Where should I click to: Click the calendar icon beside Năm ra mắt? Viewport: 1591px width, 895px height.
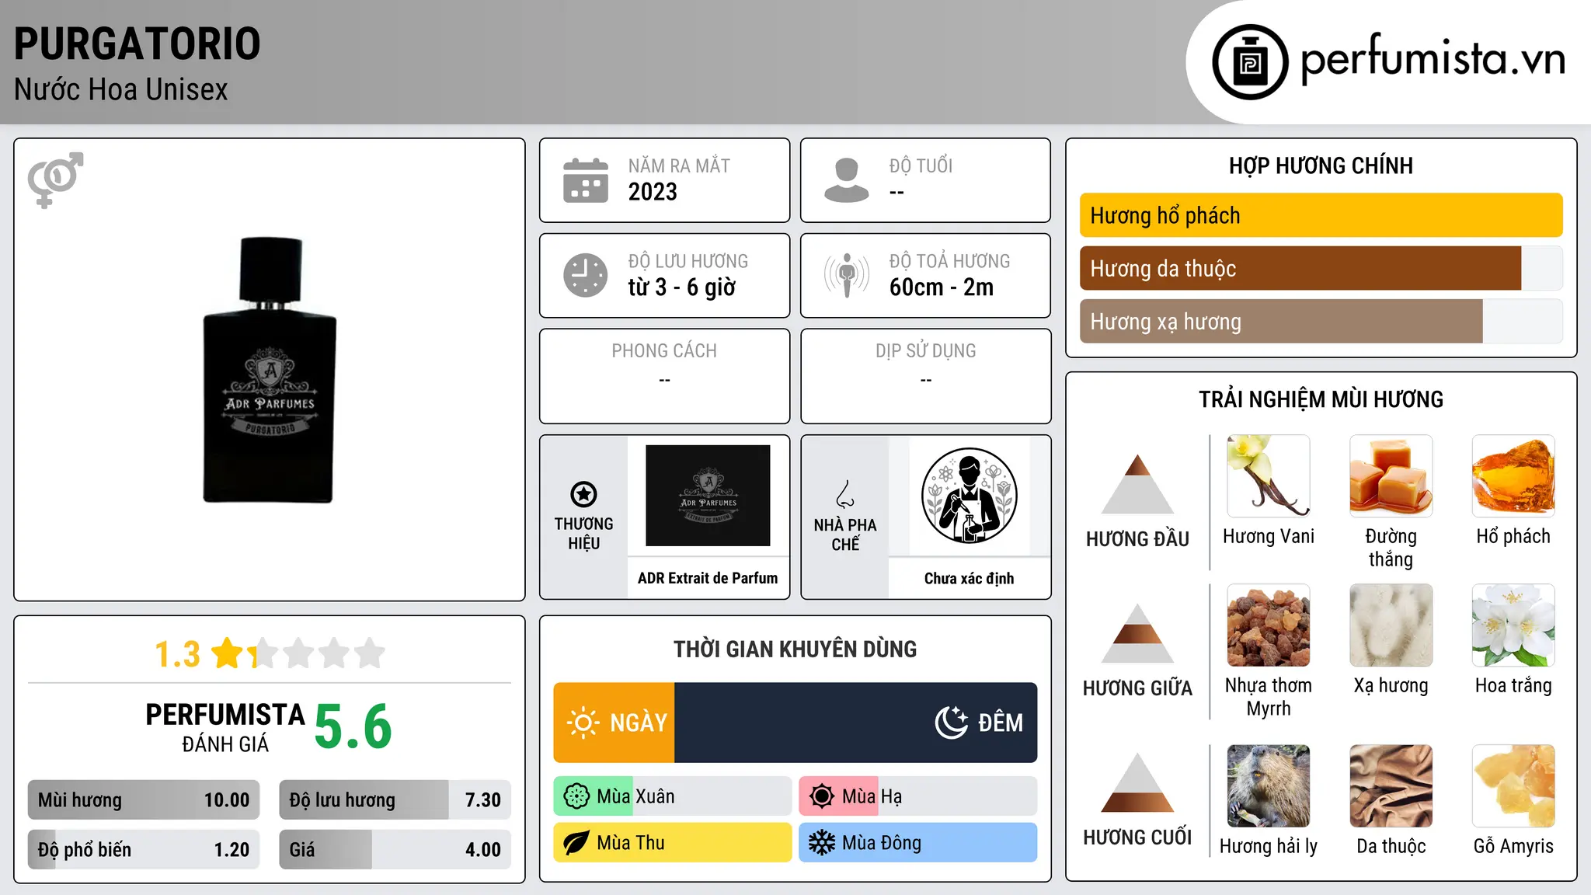pos(586,180)
